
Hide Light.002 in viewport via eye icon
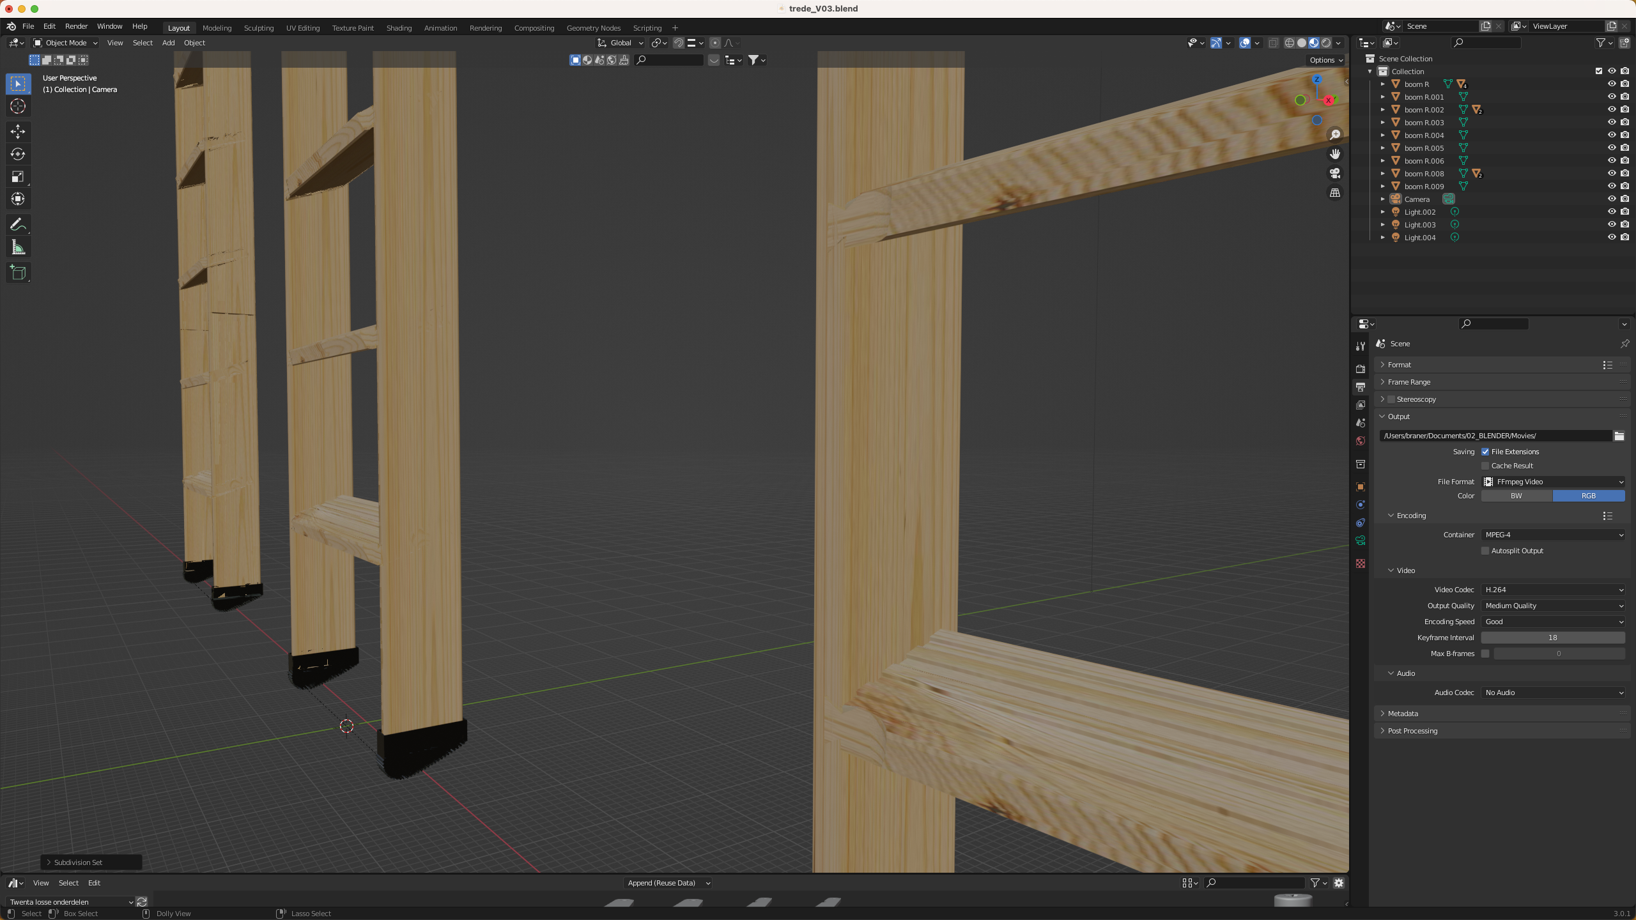[1612, 211]
